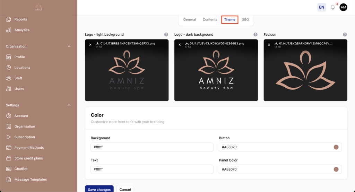This screenshot has width=355, height=192.
Task: Click the Cancel button
Action: pyautogui.click(x=125, y=189)
